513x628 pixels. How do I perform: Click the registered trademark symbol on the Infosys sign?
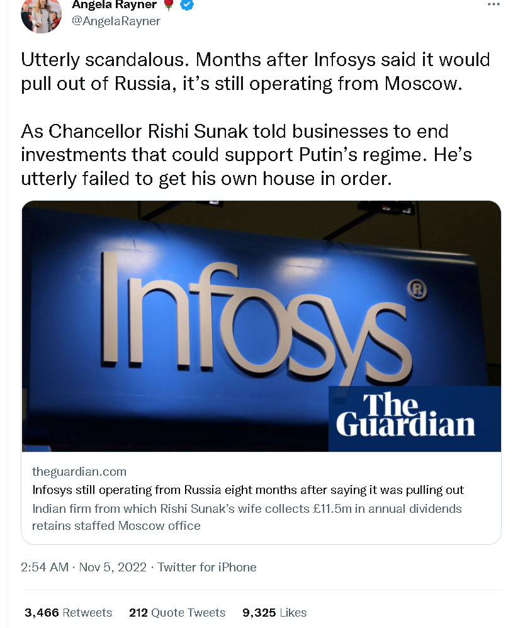tap(417, 290)
